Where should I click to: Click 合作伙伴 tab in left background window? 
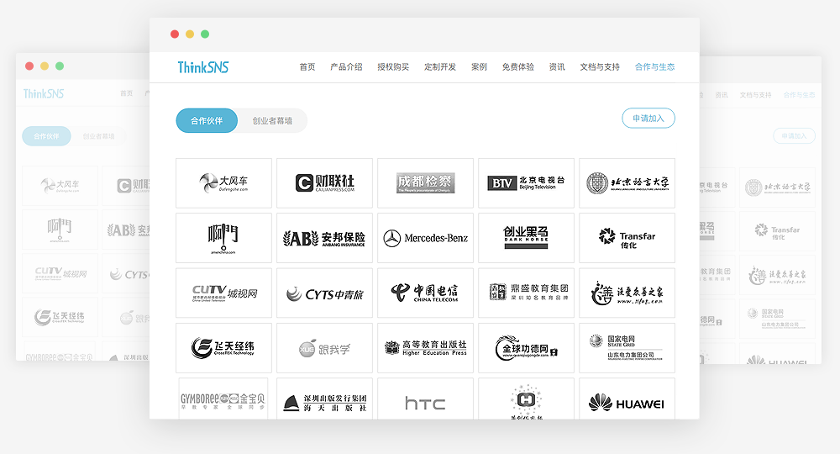(46, 136)
